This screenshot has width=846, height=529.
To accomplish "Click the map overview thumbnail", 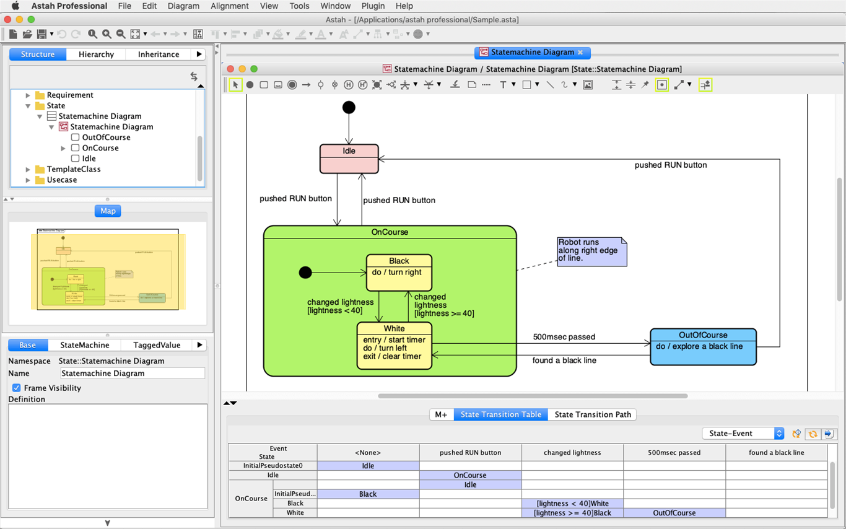I will click(108, 269).
